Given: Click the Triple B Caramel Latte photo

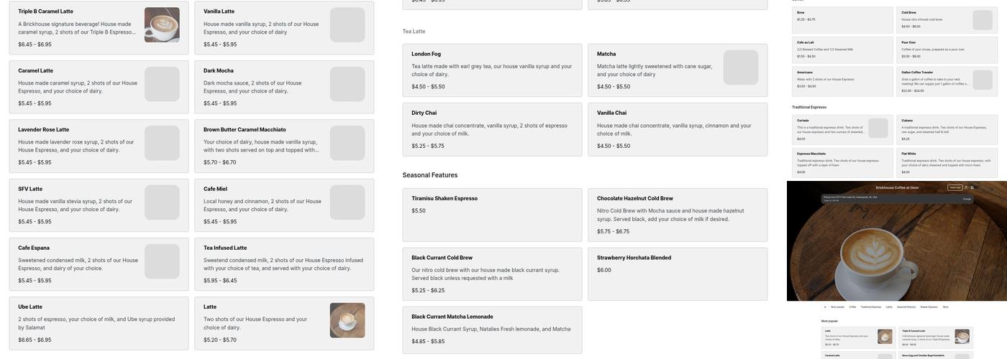Looking at the screenshot, I should click(x=162, y=25).
